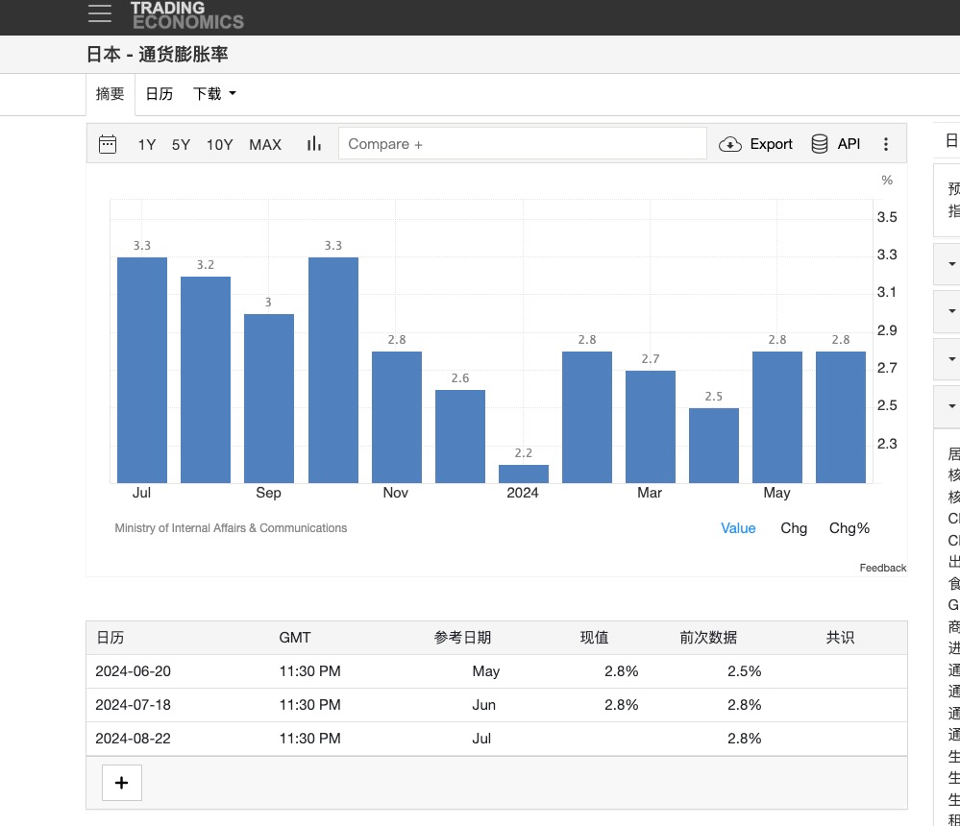Select the 日历 tab

[160, 94]
